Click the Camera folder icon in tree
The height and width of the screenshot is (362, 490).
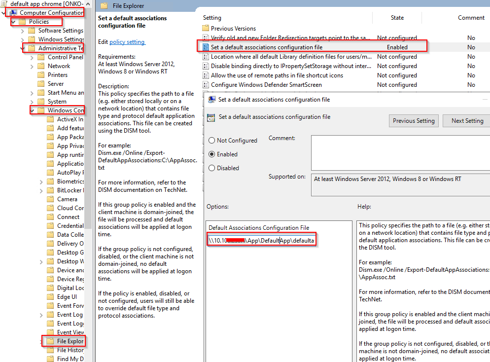[50, 199]
